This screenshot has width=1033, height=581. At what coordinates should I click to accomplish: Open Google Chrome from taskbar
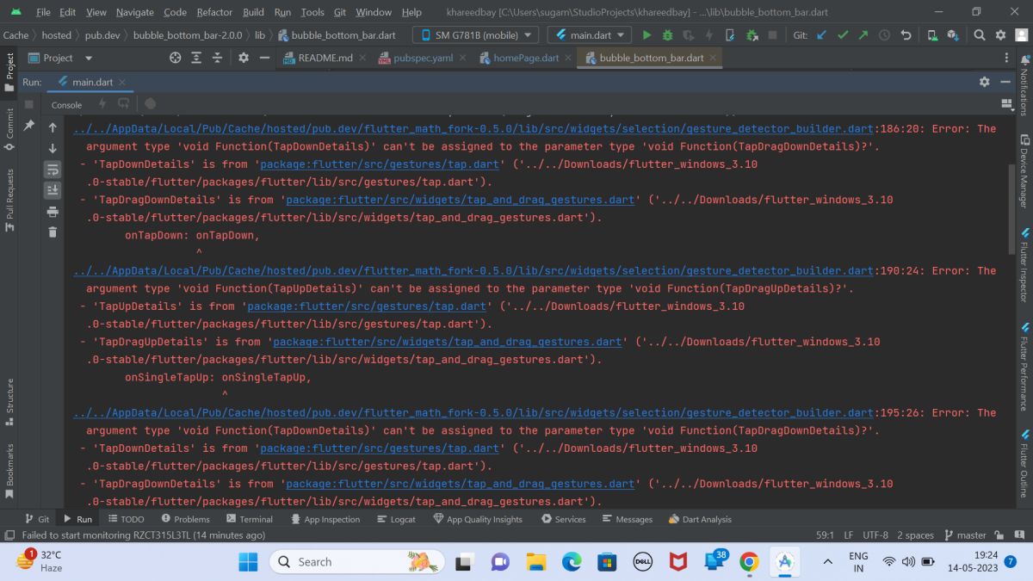749,562
